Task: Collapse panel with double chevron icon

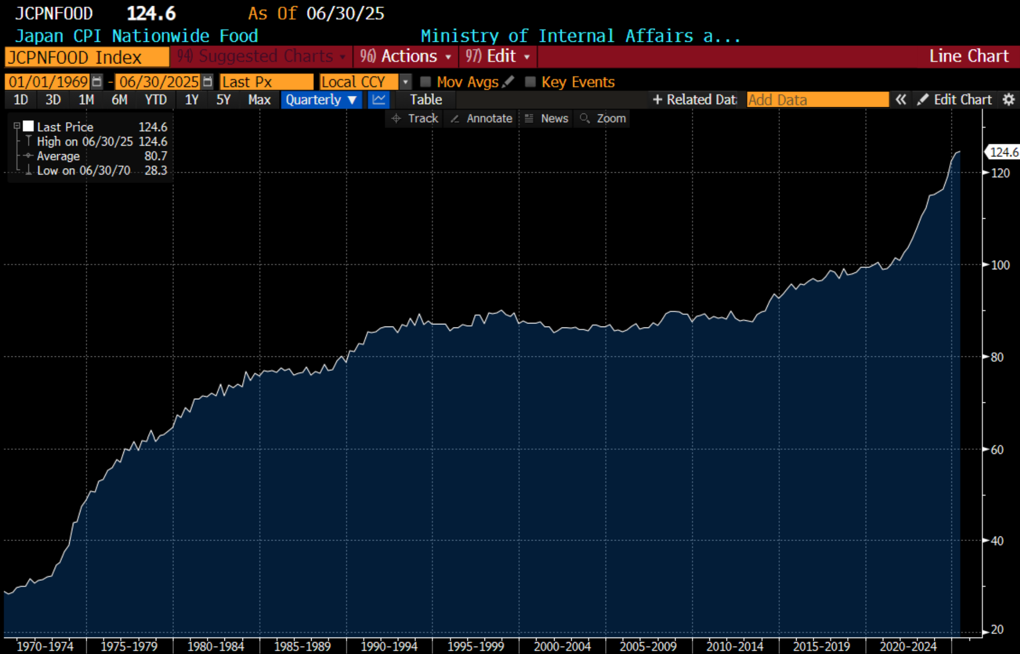Action: click(901, 100)
